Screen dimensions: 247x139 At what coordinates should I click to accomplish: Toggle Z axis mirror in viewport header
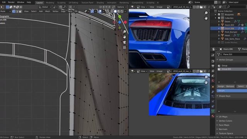tap(110, 7)
